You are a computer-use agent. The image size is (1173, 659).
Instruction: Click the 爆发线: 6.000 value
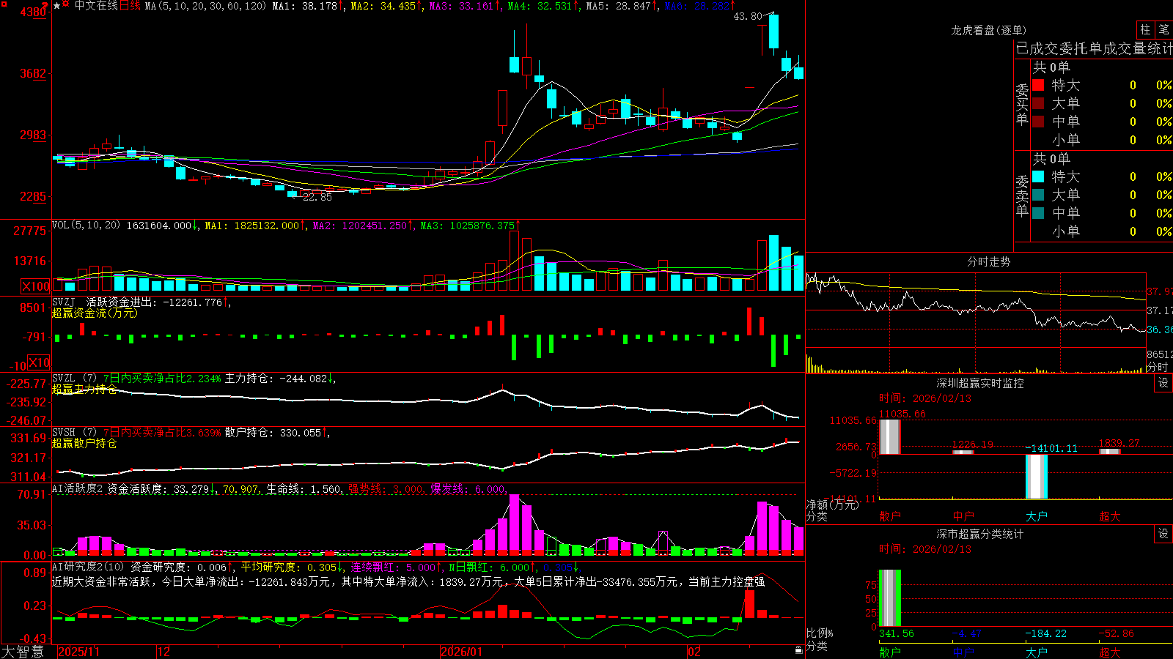(468, 489)
